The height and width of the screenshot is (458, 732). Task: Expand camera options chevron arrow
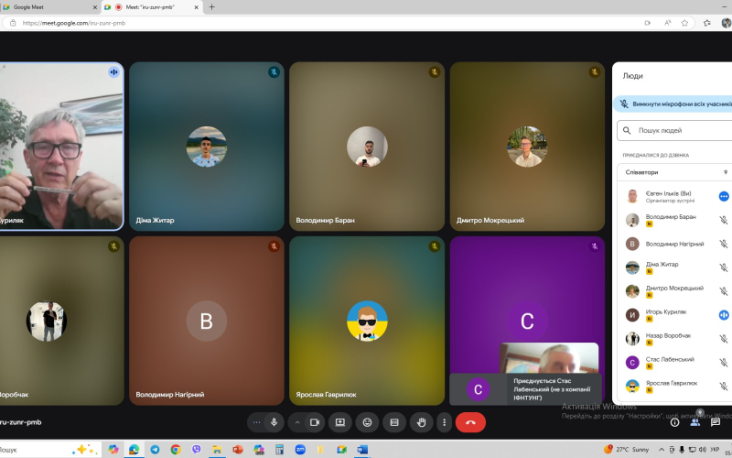click(x=296, y=422)
